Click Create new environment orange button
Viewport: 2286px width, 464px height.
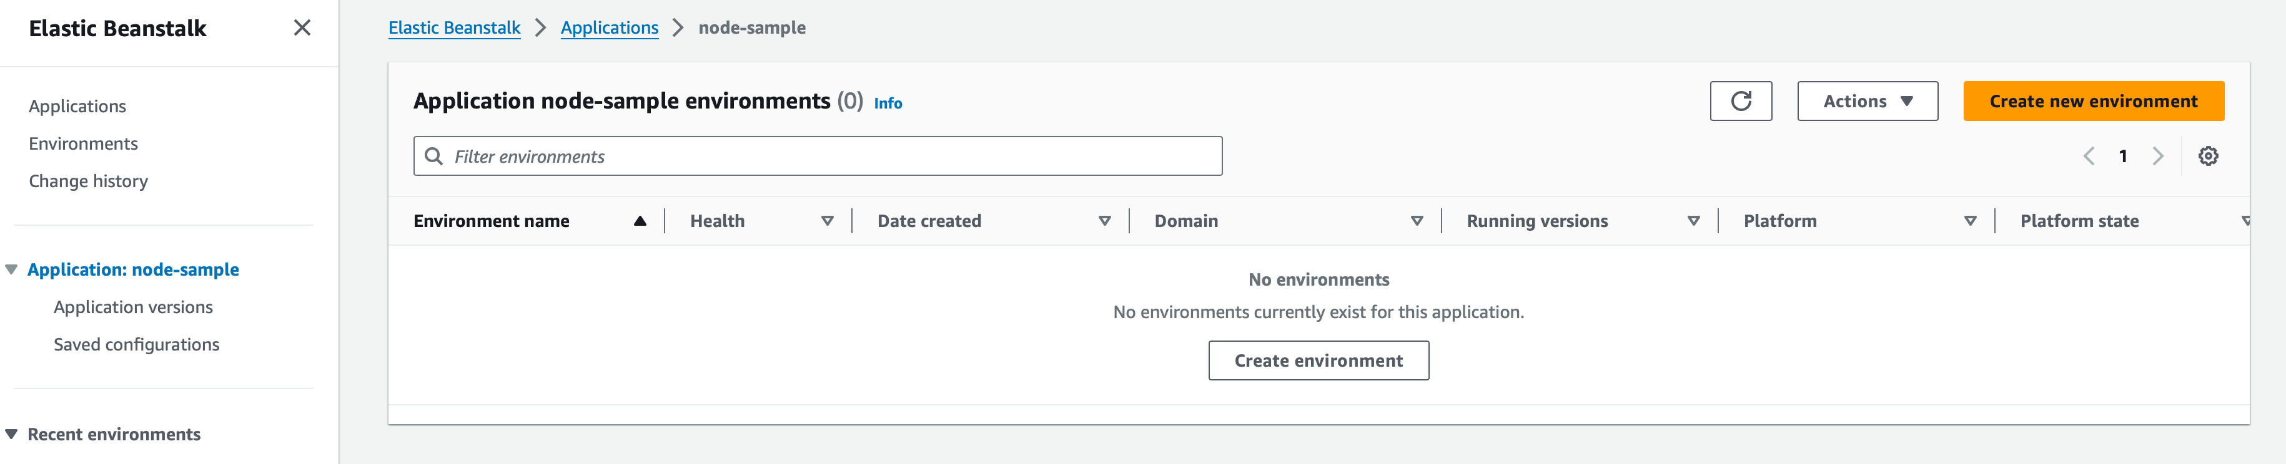tap(2094, 101)
